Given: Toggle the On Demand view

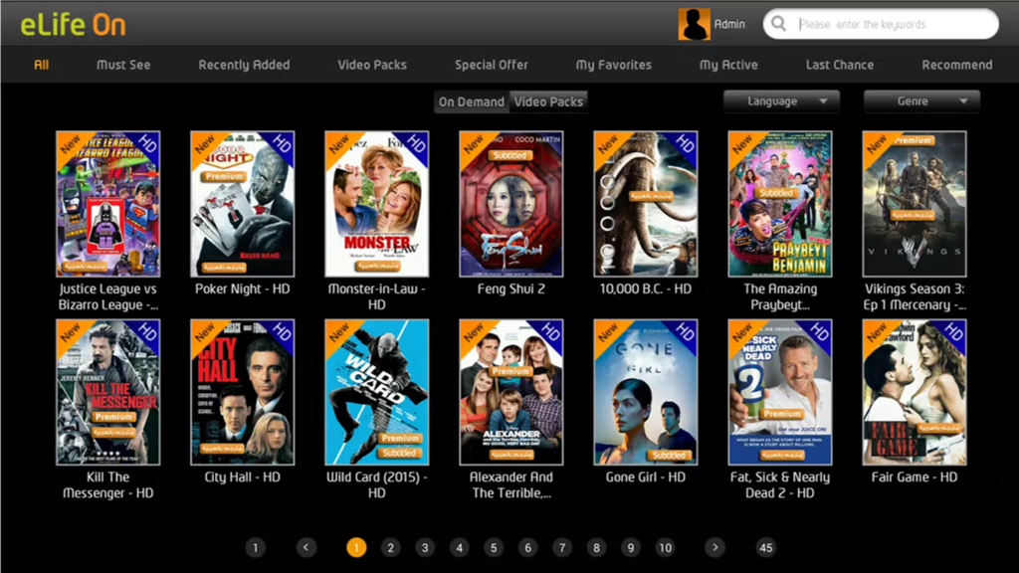Looking at the screenshot, I should click(471, 101).
